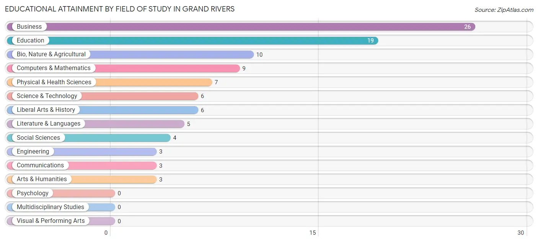Click the value 0 beside Psychology bar
Screen dimensions: 538x242
point(119,193)
